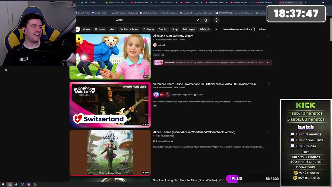Open Alice and Aunt vs Funny Witch! title

click(x=173, y=36)
